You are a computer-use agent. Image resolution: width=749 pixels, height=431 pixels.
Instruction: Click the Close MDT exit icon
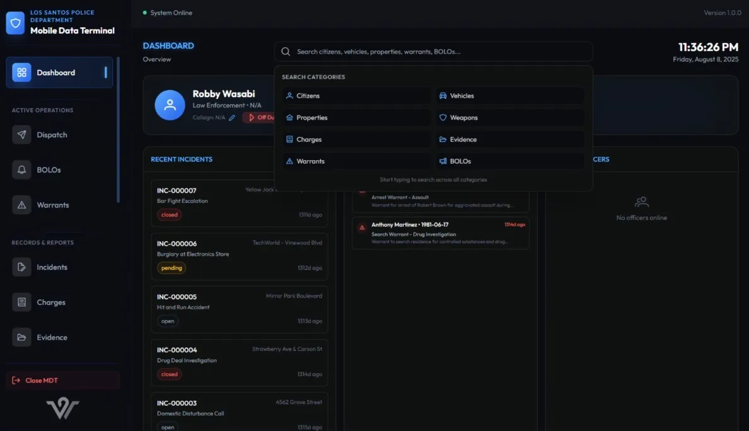(x=16, y=381)
